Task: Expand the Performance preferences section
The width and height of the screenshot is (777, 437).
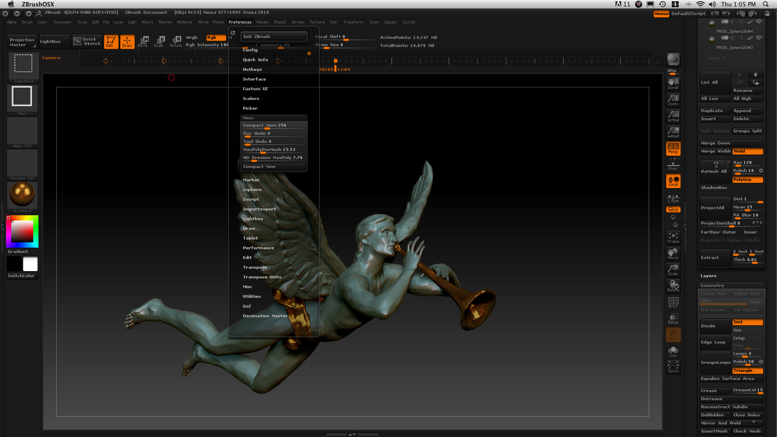Action: pos(258,248)
